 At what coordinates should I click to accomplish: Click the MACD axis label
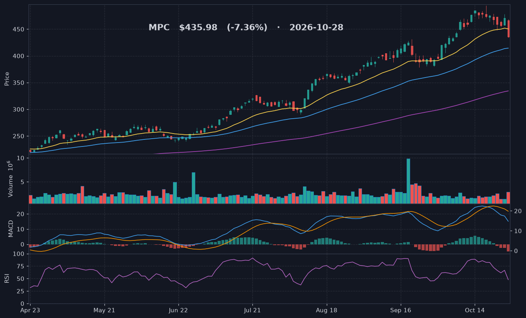11,228
